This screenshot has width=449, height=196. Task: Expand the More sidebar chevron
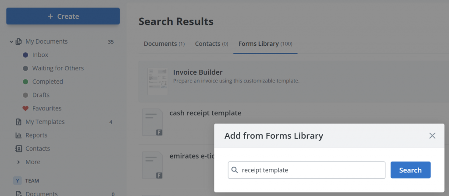18,162
